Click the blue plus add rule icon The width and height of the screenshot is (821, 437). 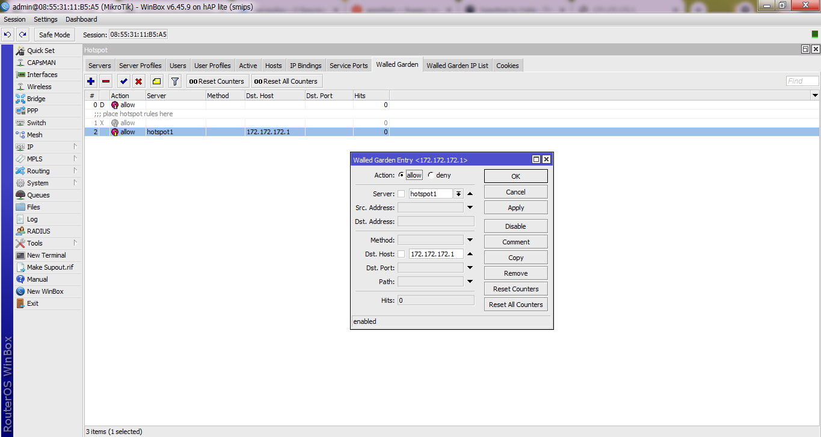(91, 81)
